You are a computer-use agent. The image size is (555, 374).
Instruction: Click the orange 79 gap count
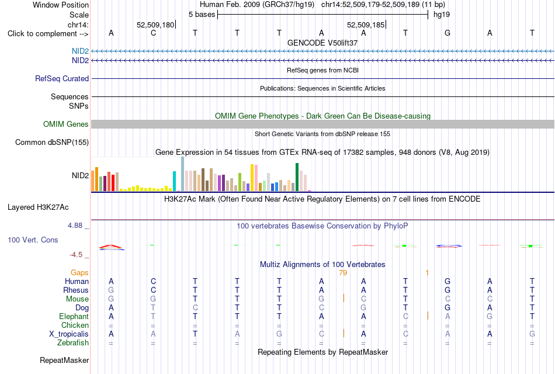[x=343, y=273]
